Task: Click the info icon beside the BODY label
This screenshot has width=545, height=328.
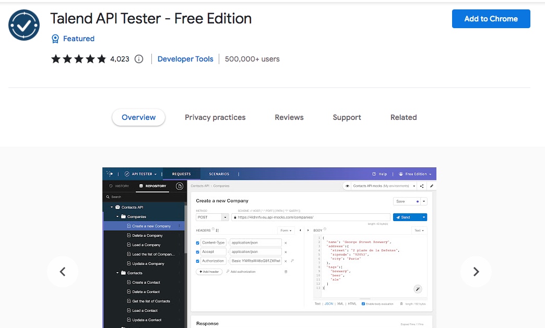Action: 325,229
